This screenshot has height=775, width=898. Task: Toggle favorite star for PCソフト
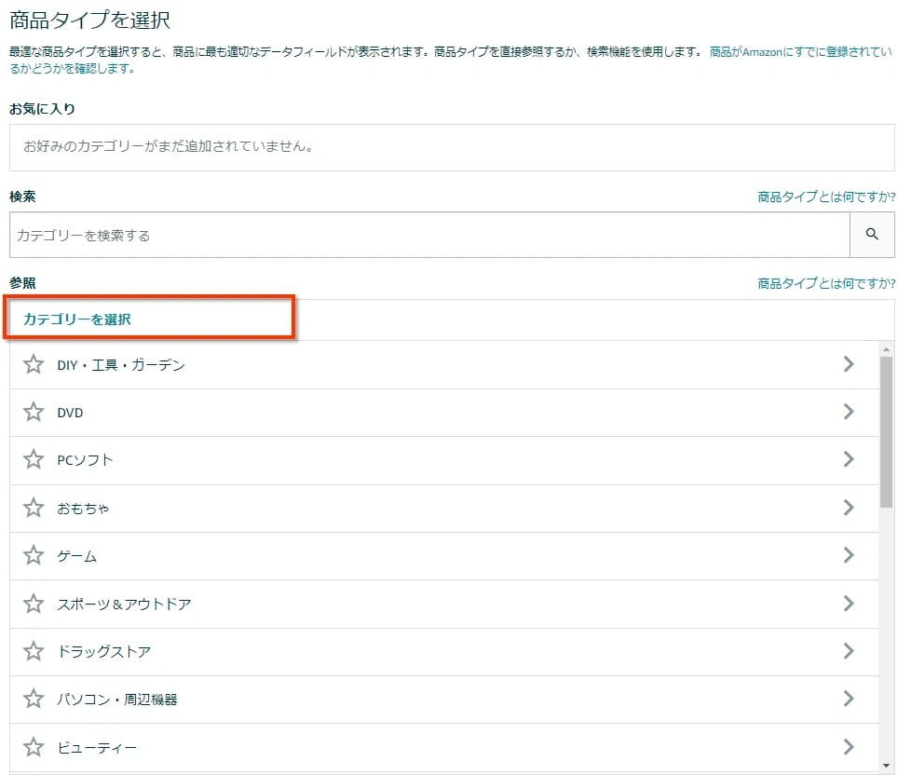pyautogui.click(x=34, y=459)
